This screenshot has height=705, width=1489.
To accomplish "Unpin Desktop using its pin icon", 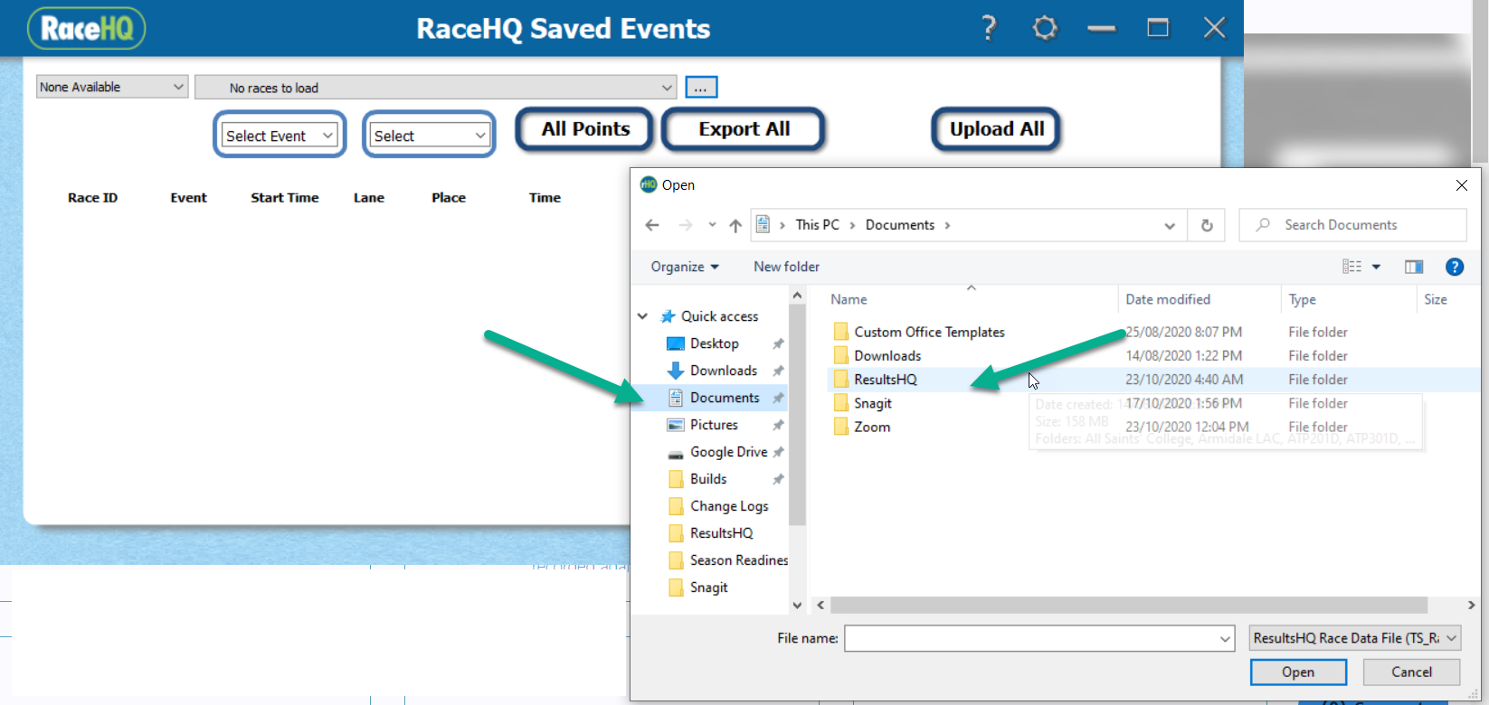I will pos(778,343).
